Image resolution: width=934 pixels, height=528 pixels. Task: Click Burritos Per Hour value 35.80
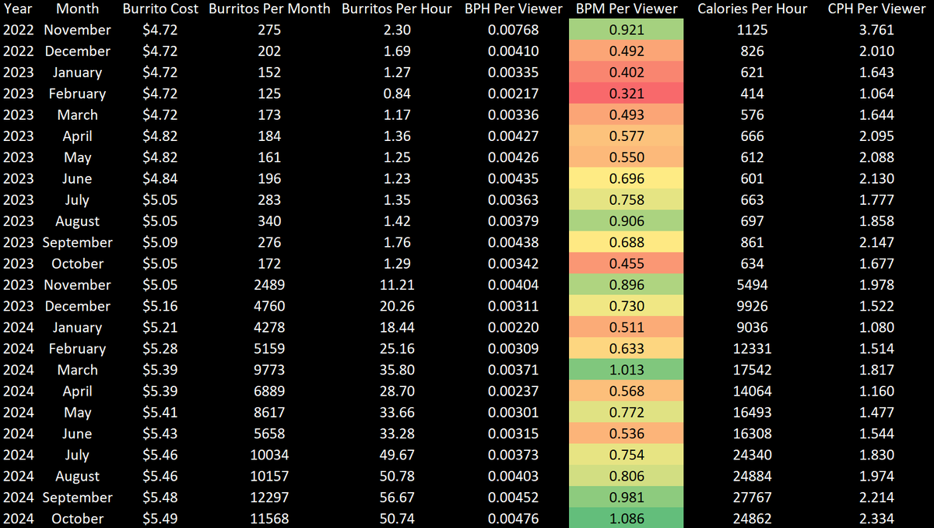397,370
